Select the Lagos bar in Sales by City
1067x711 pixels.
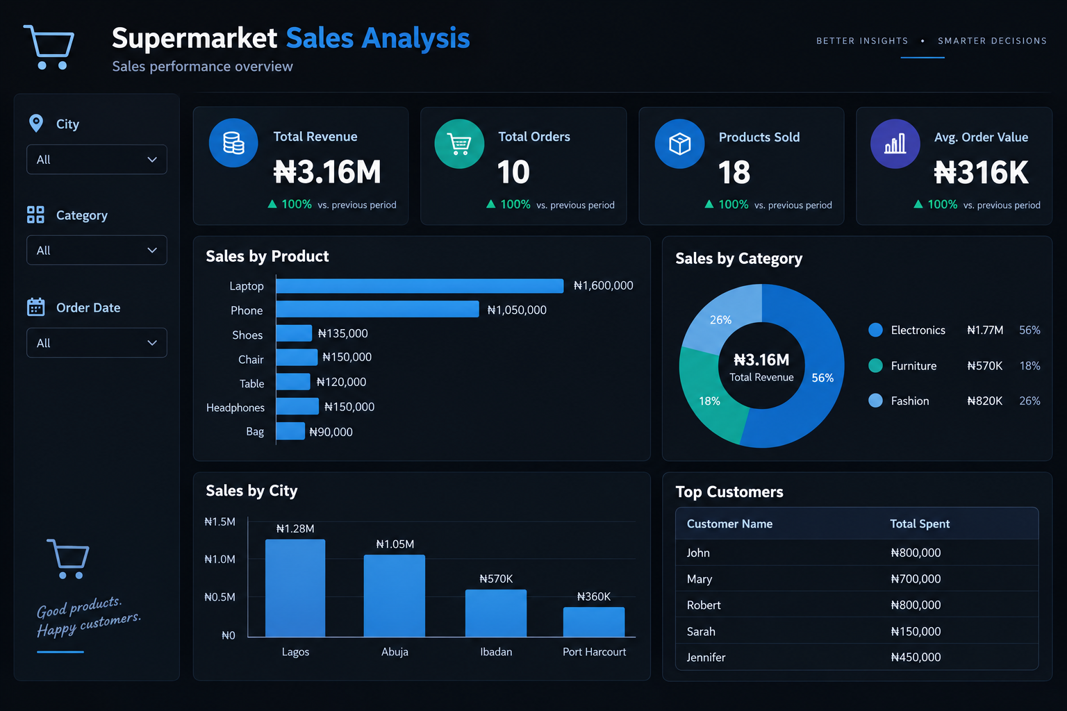tap(295, 587)
